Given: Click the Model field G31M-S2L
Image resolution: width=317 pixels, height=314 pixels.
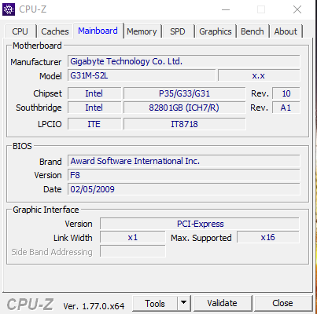Looking at the screenshot, I should (142, 75).
